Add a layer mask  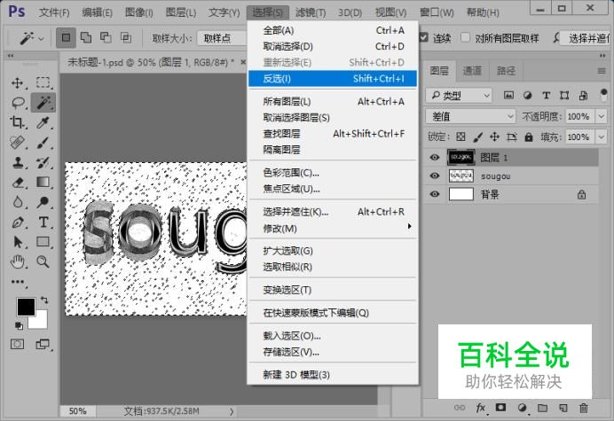[x=500, y=408]
